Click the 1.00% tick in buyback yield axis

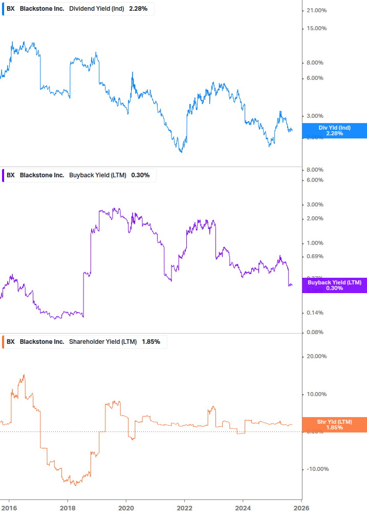[x=315, y=243]
